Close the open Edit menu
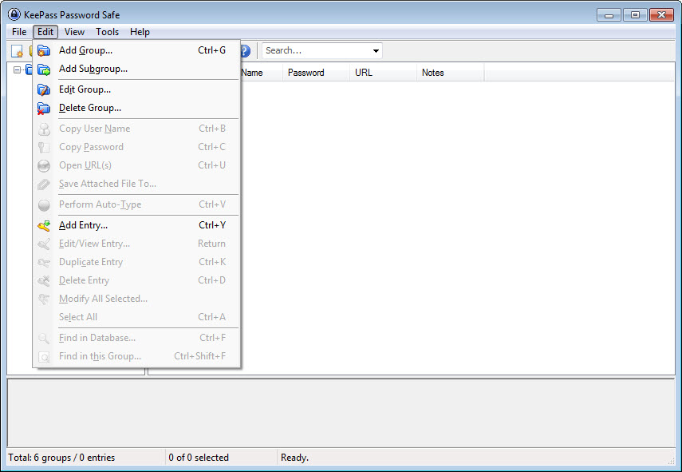Image resolution: width=682 pixels, height=472 pixels. 45,32
